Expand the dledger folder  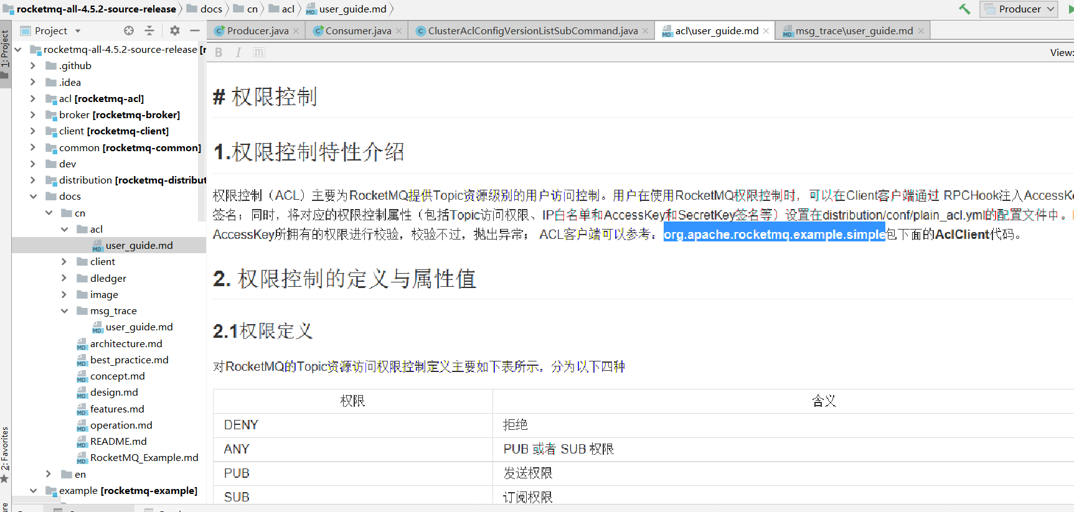point(64,278)
